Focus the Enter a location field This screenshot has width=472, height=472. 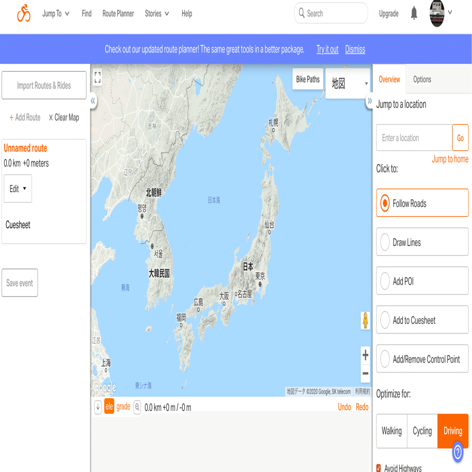coord(414,138)
